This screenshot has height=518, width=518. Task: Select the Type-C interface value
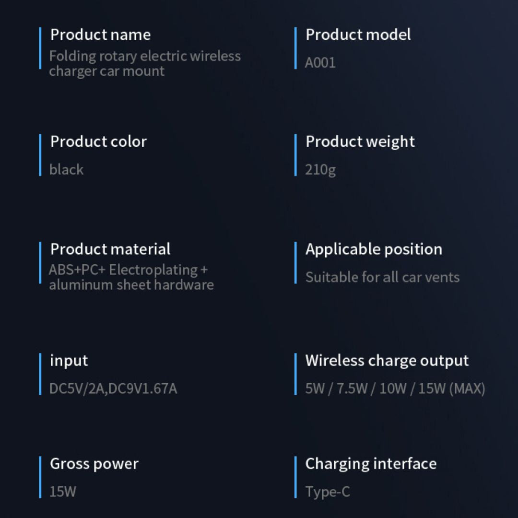coord(328,491)
